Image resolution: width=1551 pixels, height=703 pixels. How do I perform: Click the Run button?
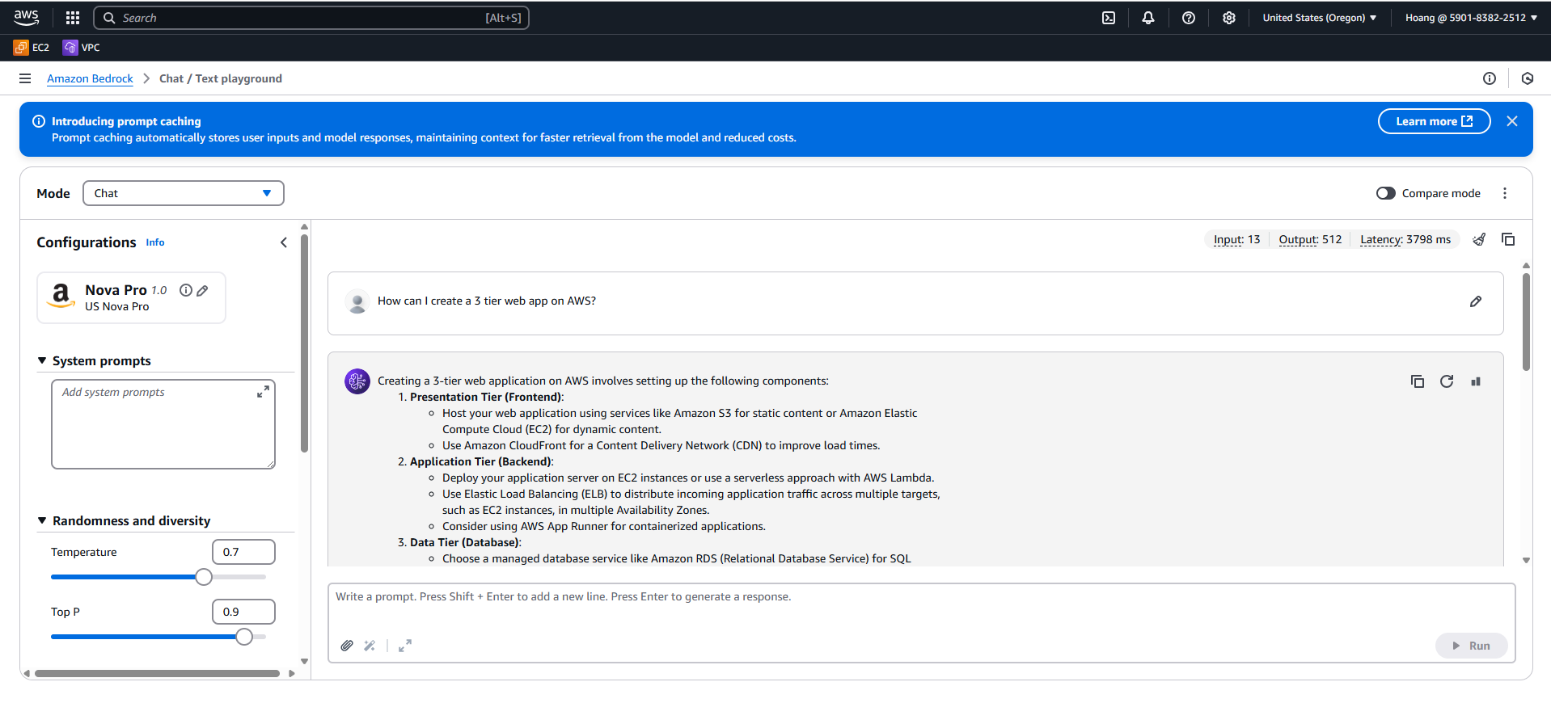click(x=1471, y=646)
